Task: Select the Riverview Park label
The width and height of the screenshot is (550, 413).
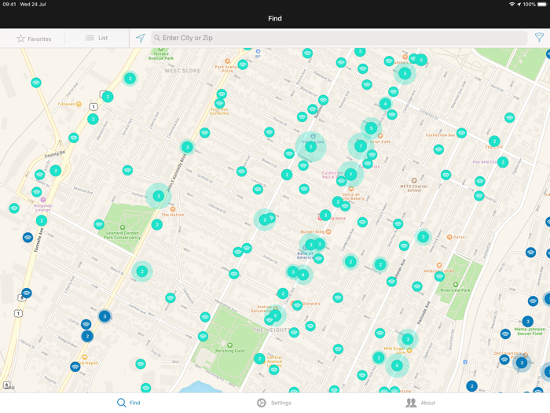Action: 455,290
